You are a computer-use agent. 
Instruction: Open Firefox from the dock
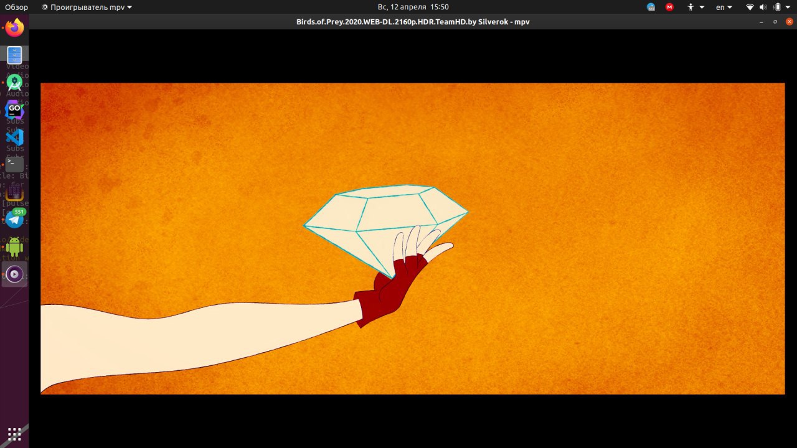tap(14, 27)
